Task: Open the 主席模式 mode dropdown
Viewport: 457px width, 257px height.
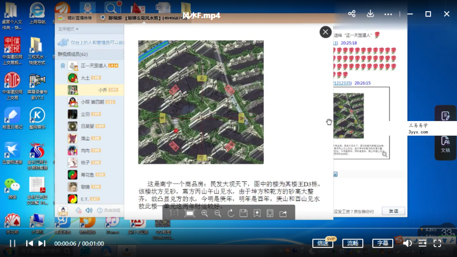Action: click(x=68, y=29)
